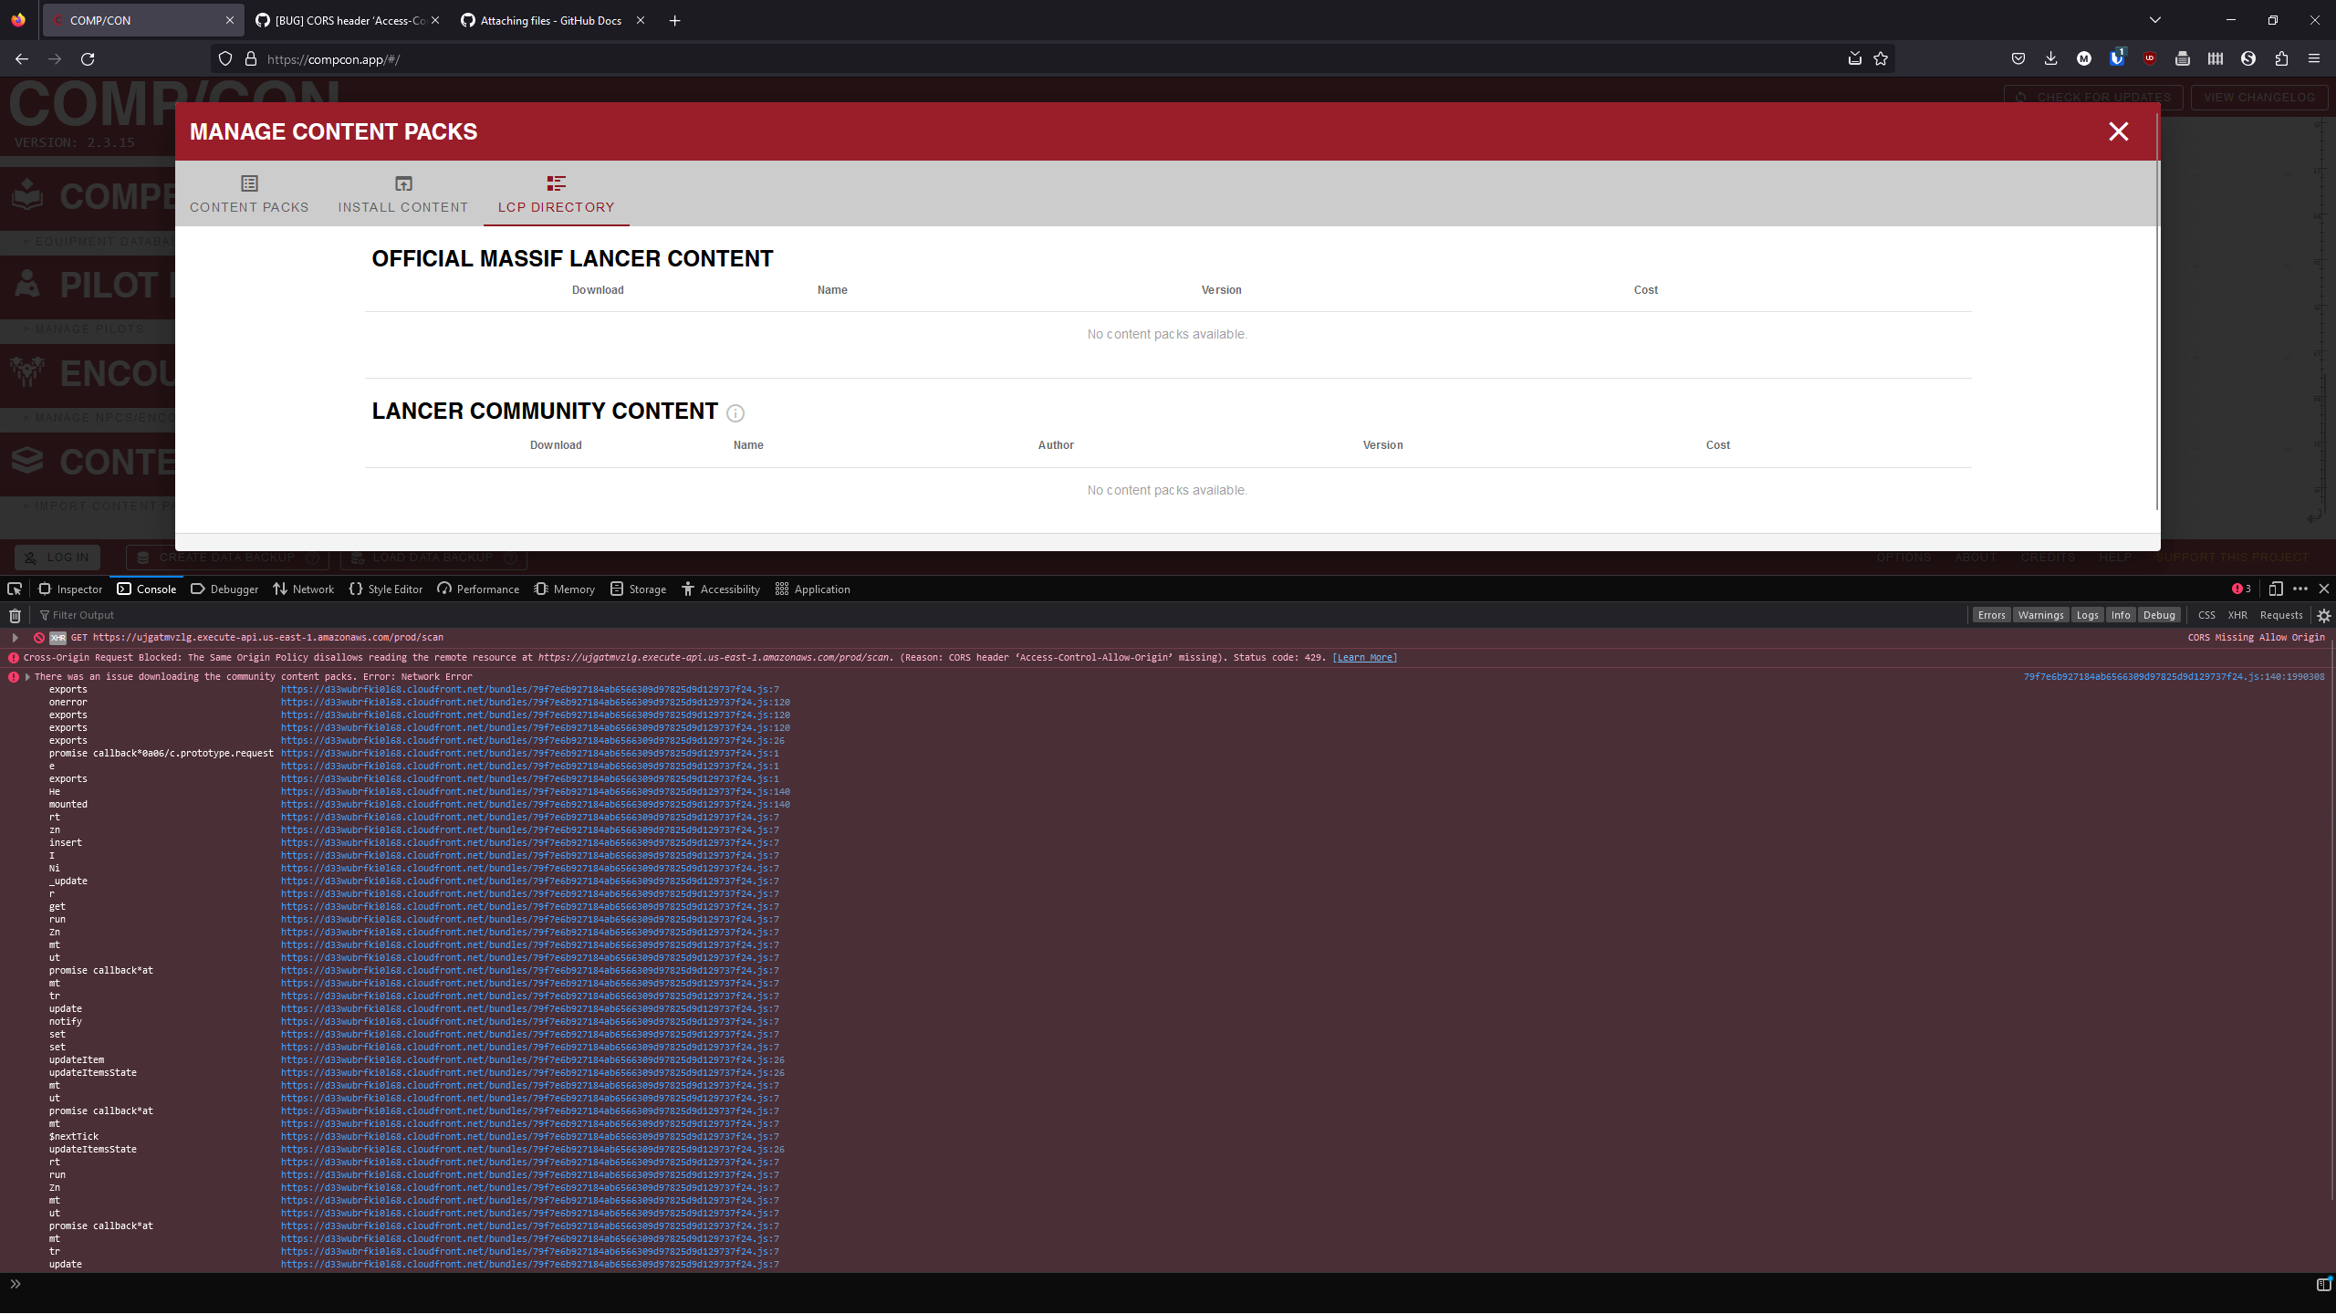
Task: Open the Responsive Design Mode icon
Action: point(2274,589)
